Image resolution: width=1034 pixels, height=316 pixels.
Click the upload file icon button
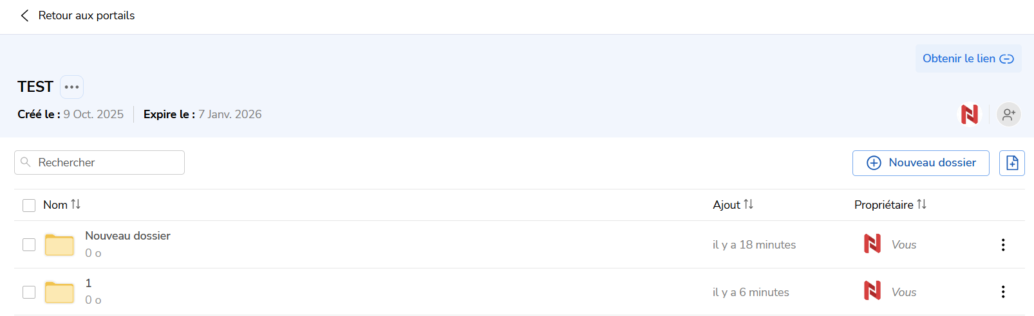[1011, 163]
